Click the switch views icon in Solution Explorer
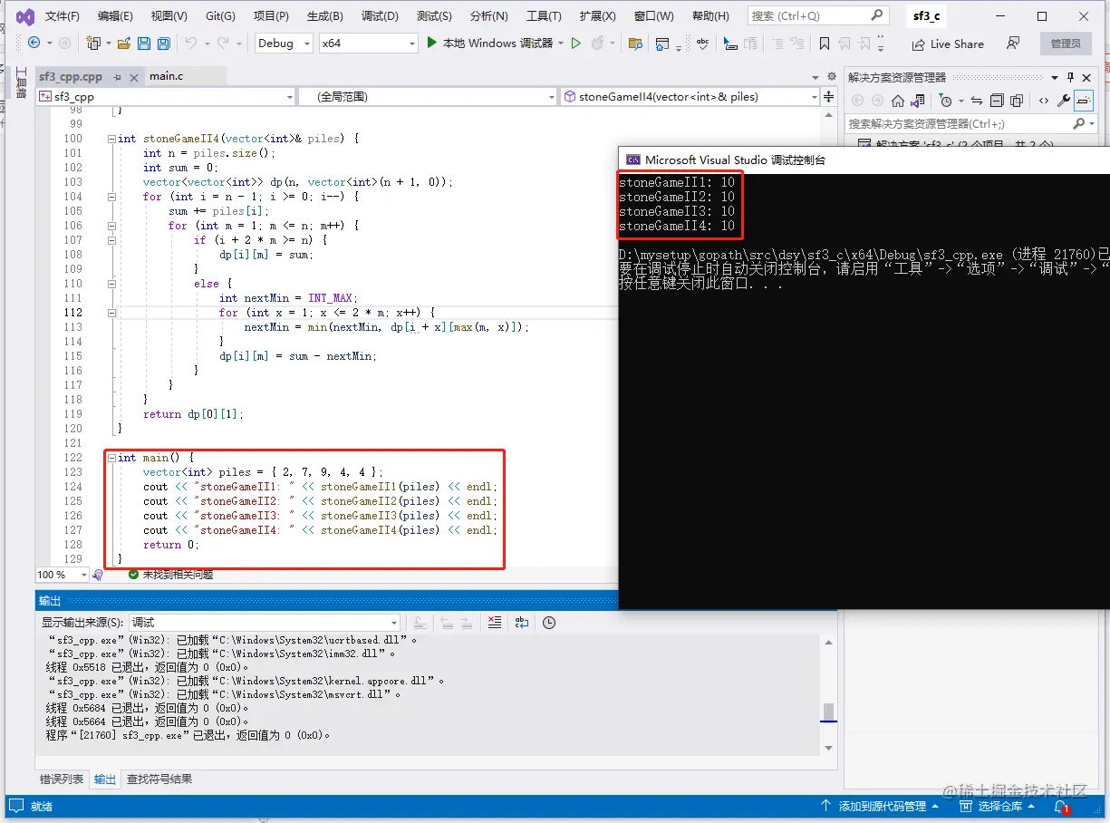The height and width of the screenshot is (823, 1110). pos(918,101)
